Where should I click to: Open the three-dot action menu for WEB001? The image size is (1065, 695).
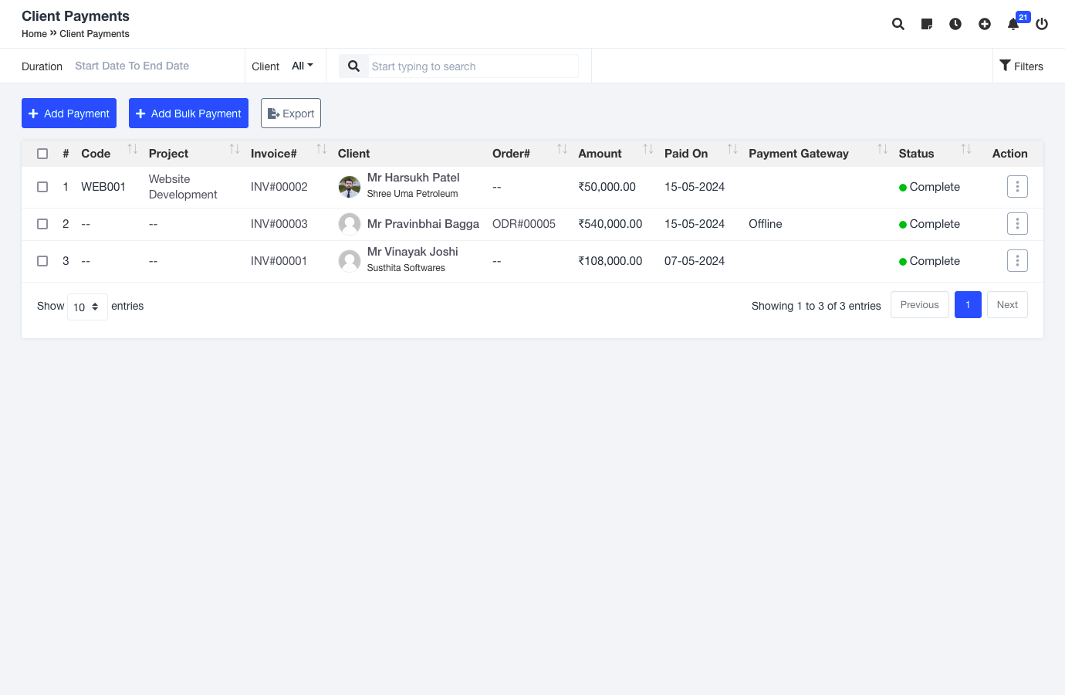1017,187
